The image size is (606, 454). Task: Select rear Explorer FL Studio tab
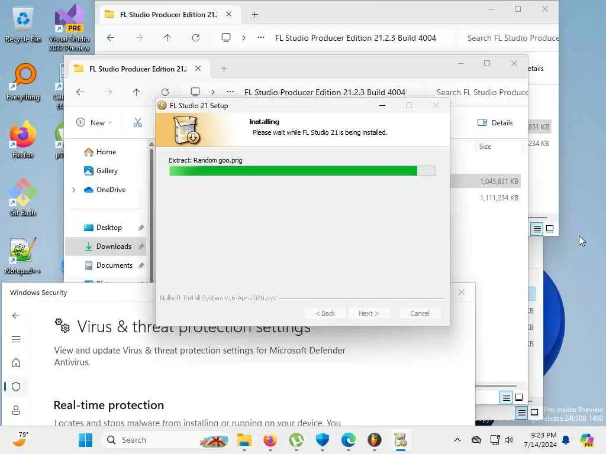[x=169, y=14]
